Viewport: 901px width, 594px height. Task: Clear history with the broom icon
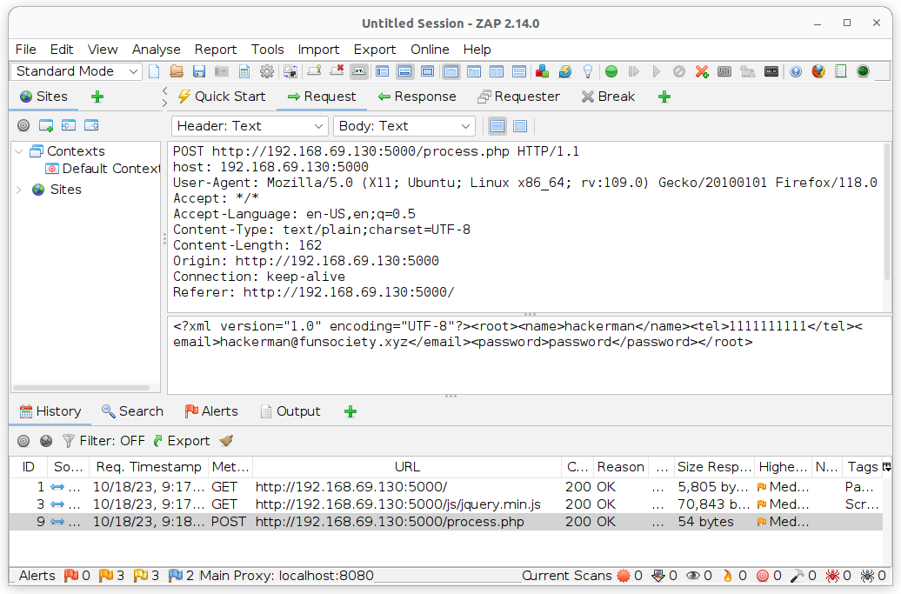226,441
